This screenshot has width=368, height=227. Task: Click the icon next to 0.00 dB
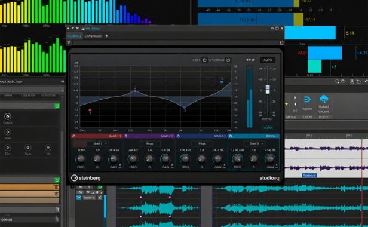point(57,219)
